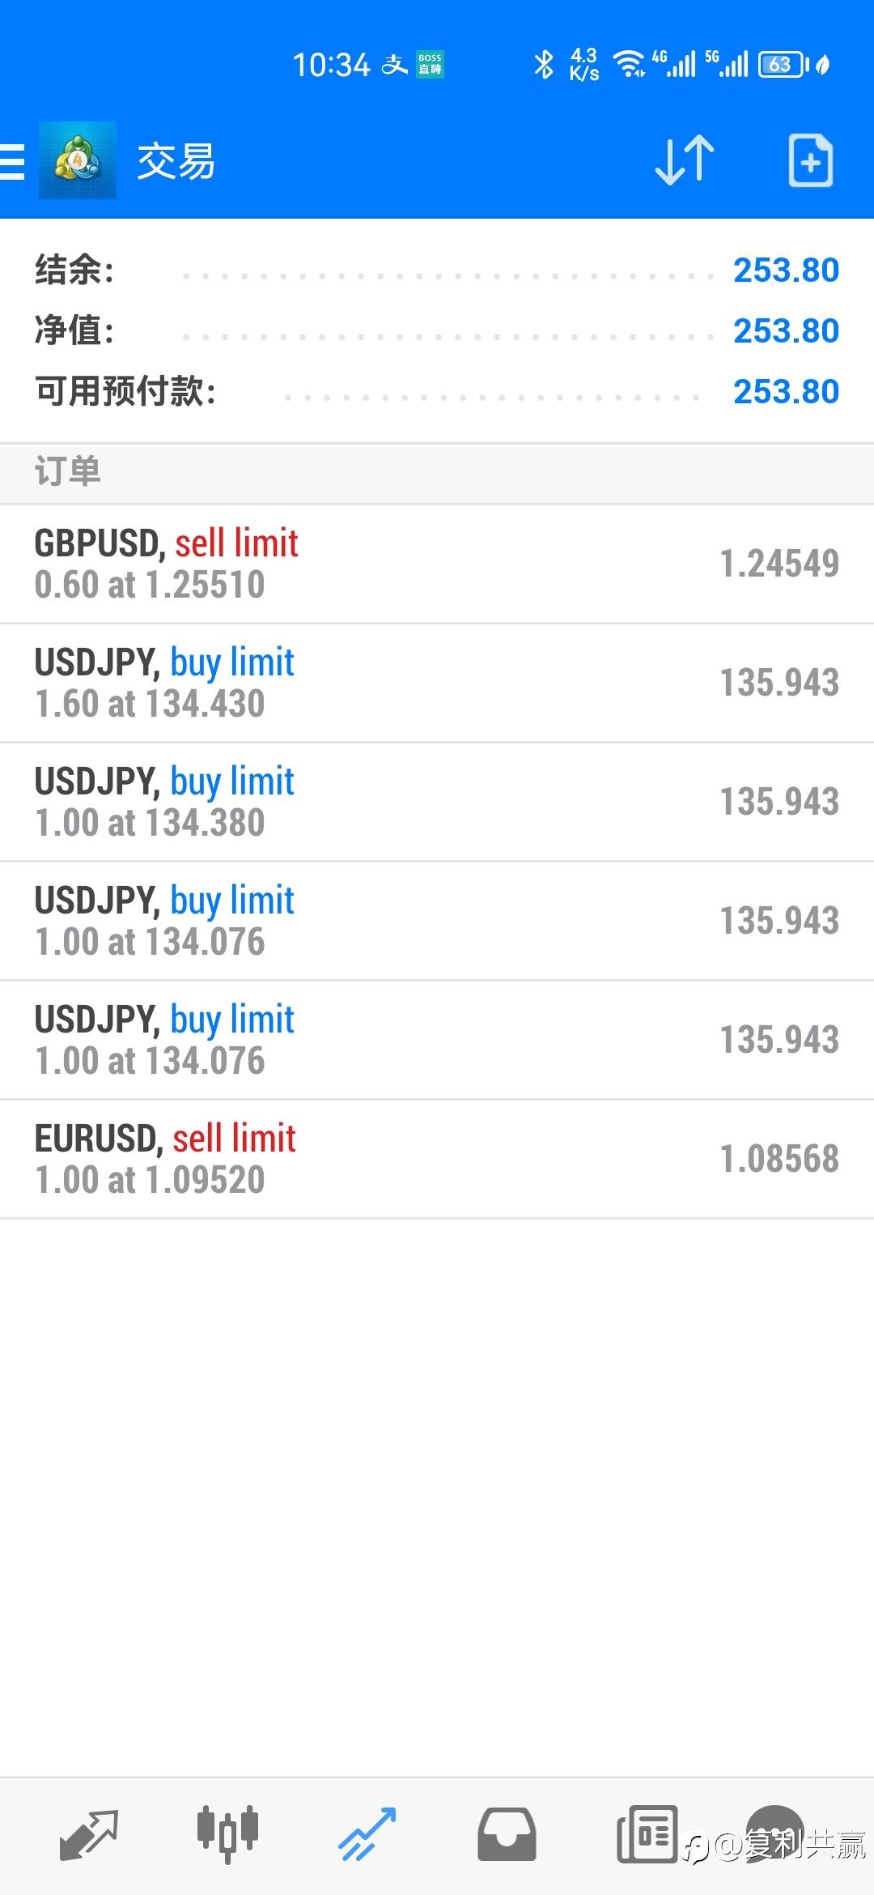This screenshot has height=1895, width=874.
Task: Select the EURUSD sell limit order
Action: coord(437,1159)
